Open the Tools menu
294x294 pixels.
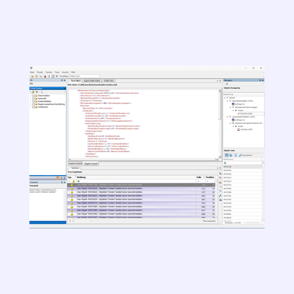point(57,72)
